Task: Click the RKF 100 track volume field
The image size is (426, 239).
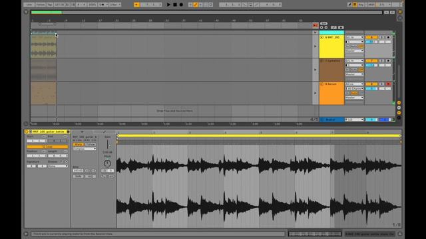Action: tap(371, 42)
